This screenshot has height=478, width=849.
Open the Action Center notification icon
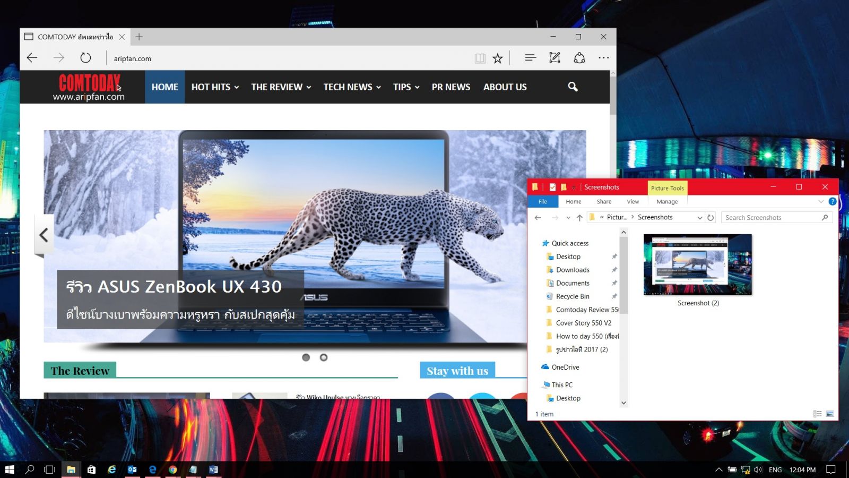[x=831, y=470]
